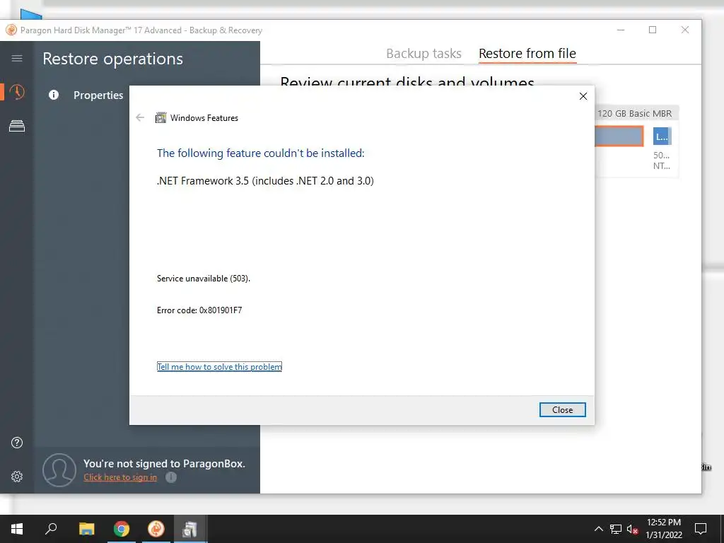Select the Properties item in Restore operations
Viewport: 724px width, 543px height.
pyautogui.click(x=98, y=95)
